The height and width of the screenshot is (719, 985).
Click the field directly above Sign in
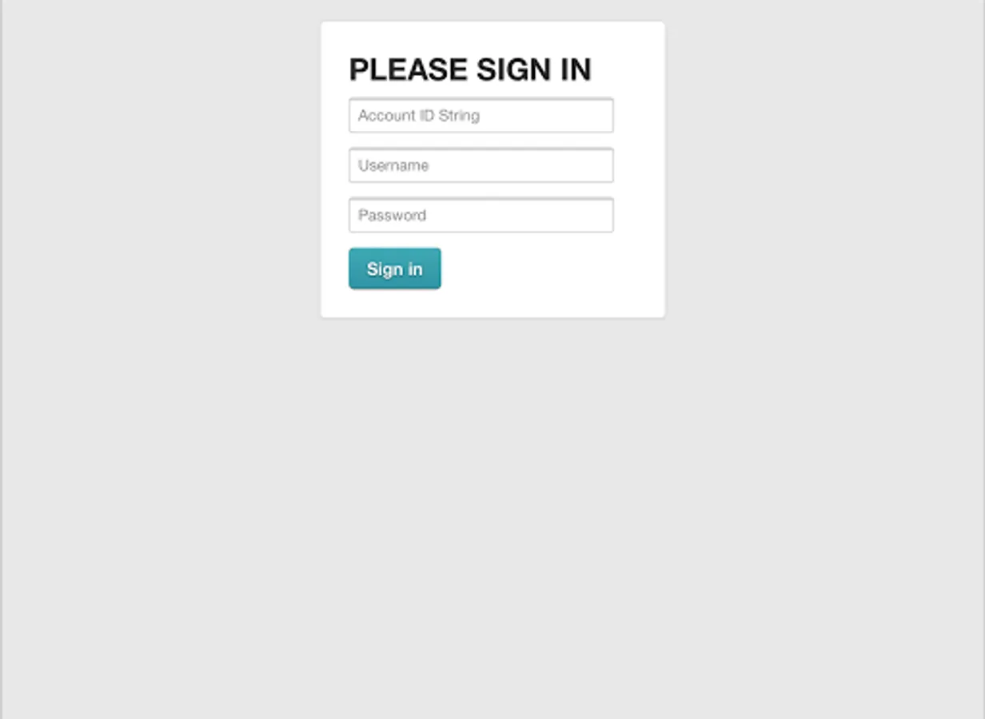coord(481,215)
